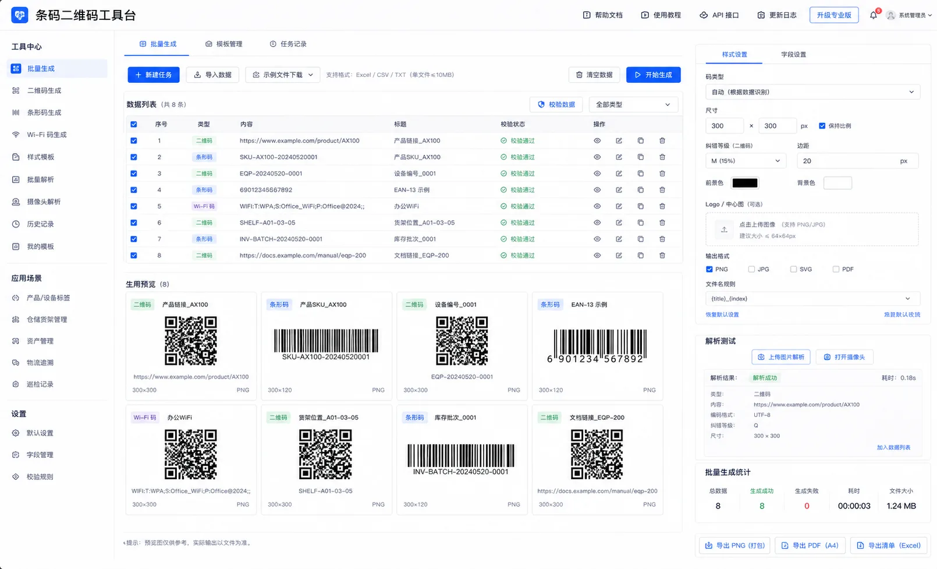Click 清空数据 button
Screen dimensions: 937x569
click(594, 75)
